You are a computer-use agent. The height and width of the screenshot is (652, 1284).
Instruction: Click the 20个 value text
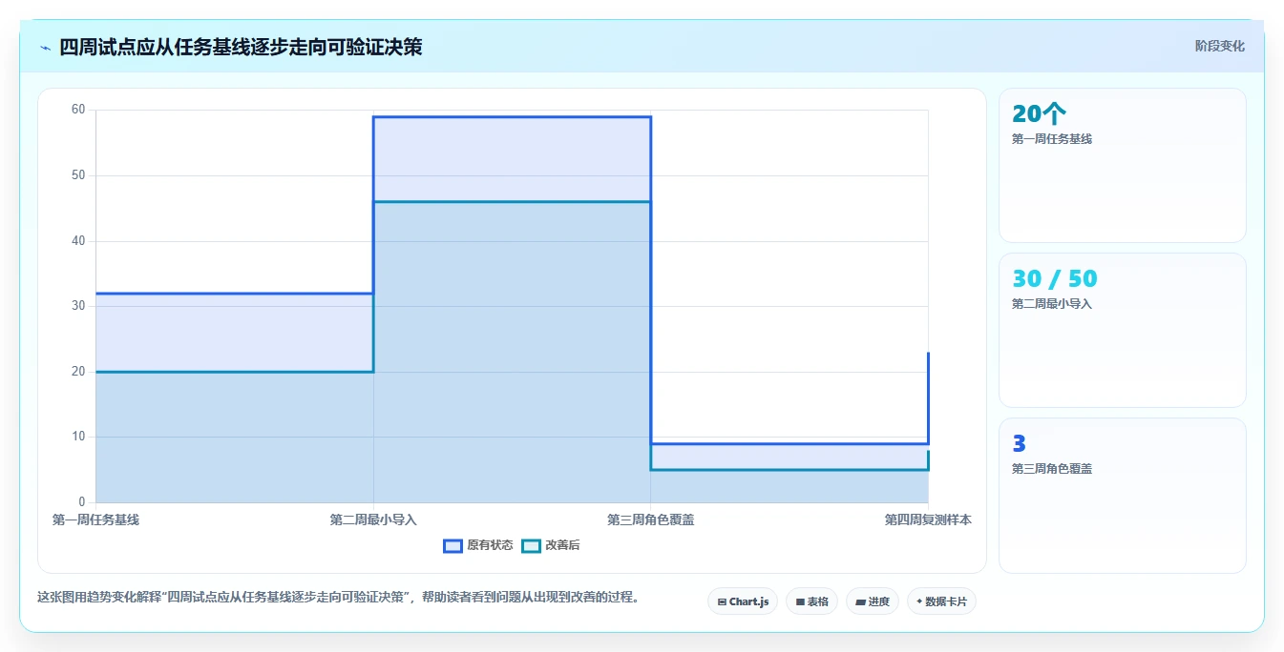click(1039, 114)
